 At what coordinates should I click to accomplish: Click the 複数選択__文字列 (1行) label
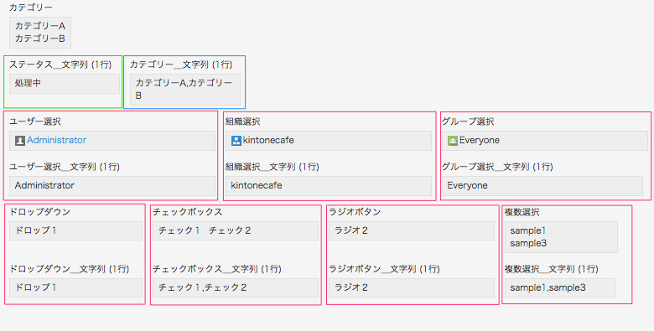pyautogui.click(x=552, y=269)
